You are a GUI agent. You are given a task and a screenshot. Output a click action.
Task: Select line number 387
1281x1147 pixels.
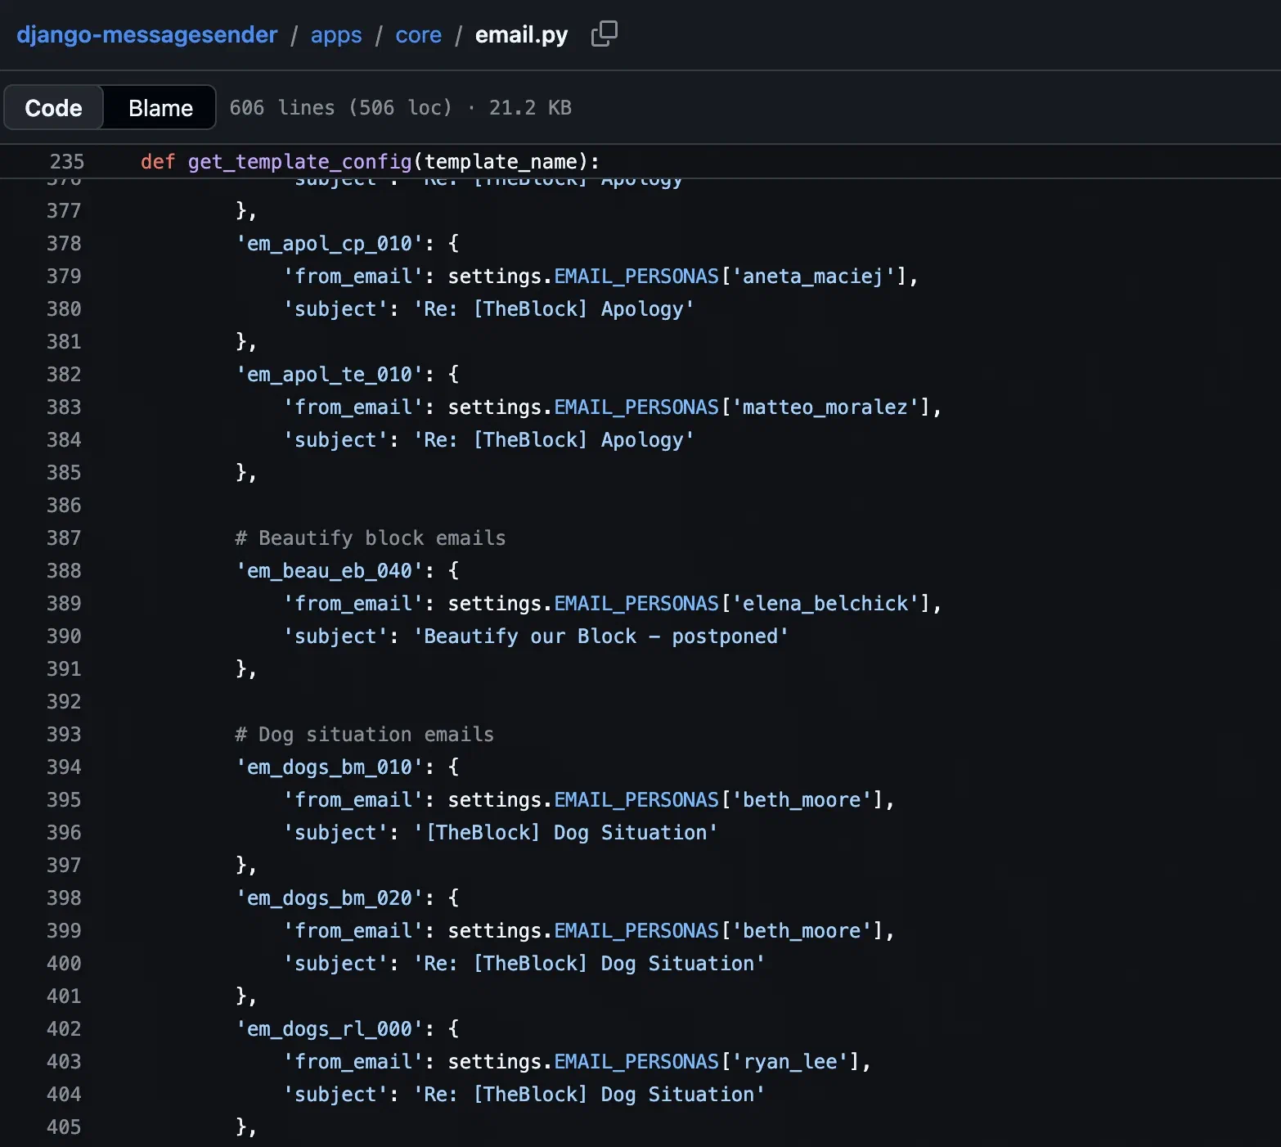coord(64,538)
